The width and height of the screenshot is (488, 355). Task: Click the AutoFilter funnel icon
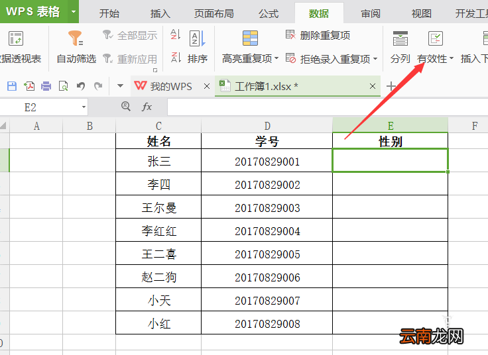(x=76, y=38)
